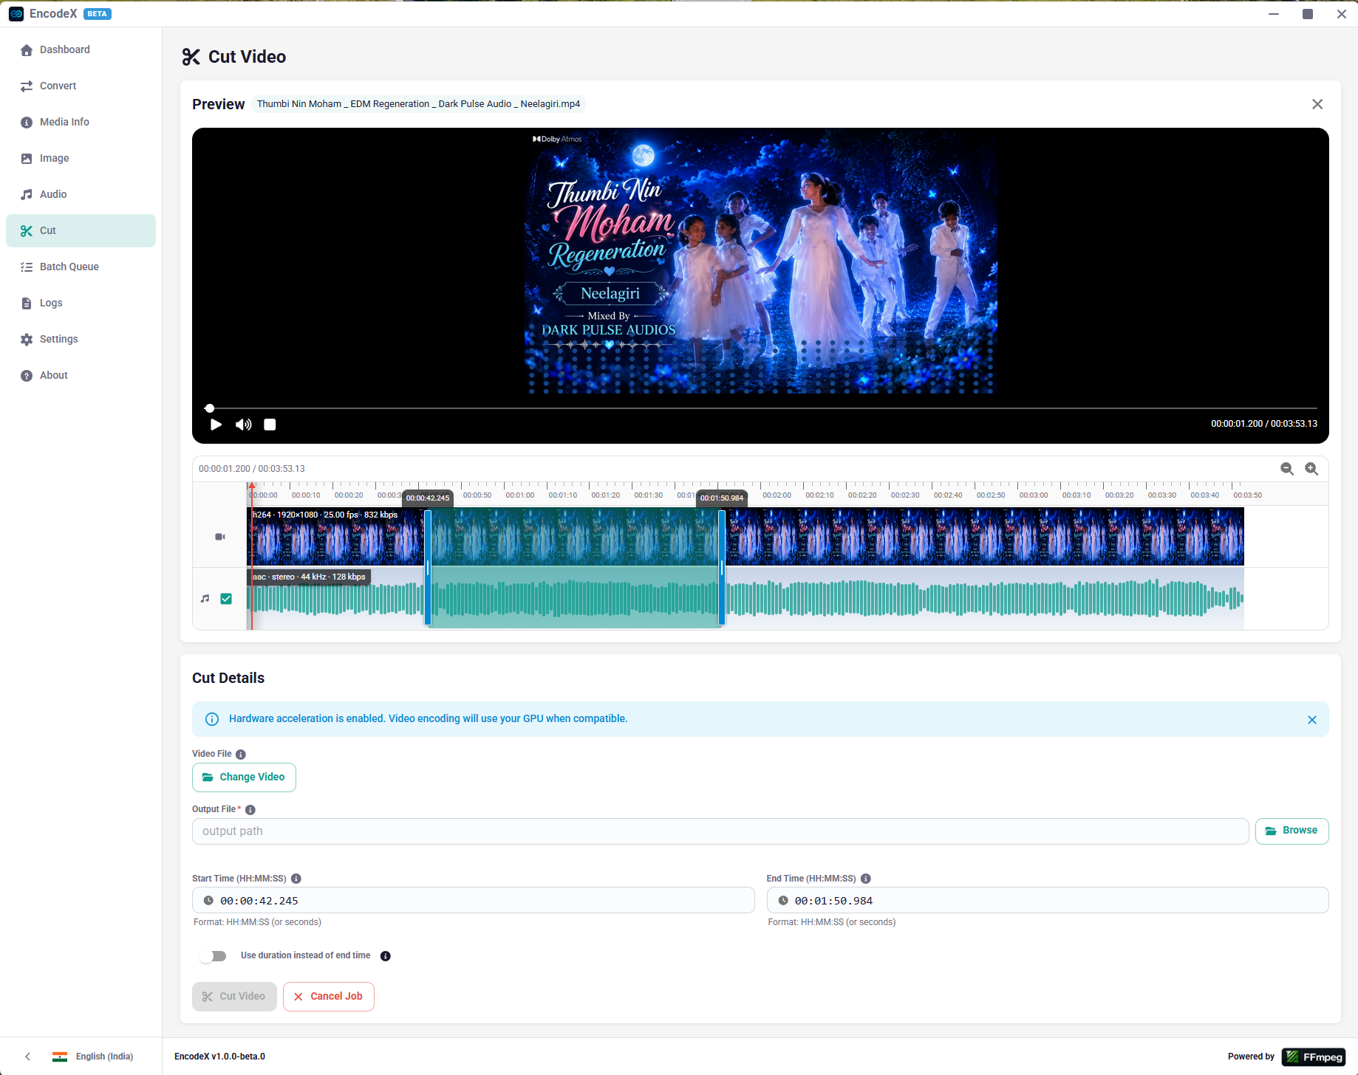Click the video track camera icon
The height and width of the screenshot is (1075, 1358).
click(220, 537)
